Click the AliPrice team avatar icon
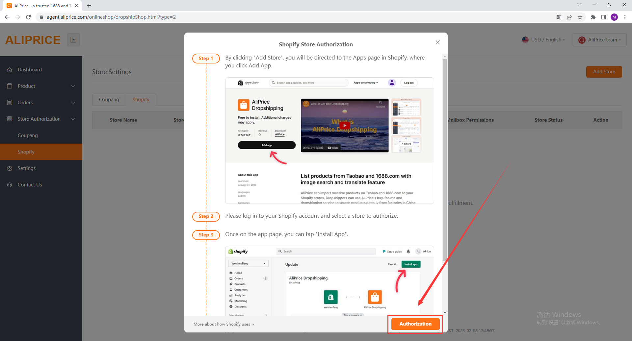The width and height of the screenshot is (632, 341). [582, 40]
